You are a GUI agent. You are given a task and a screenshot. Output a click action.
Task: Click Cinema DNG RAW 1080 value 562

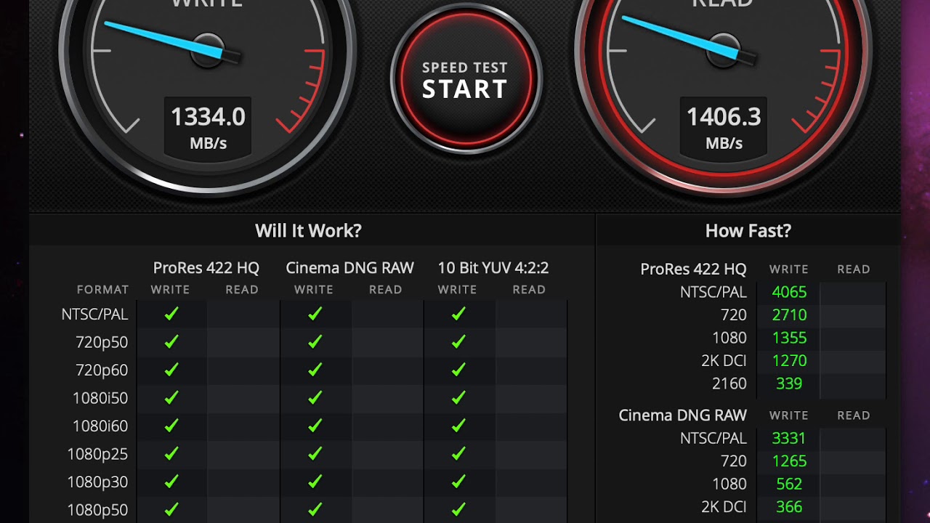pyautogui.click(x=789, y=484)
